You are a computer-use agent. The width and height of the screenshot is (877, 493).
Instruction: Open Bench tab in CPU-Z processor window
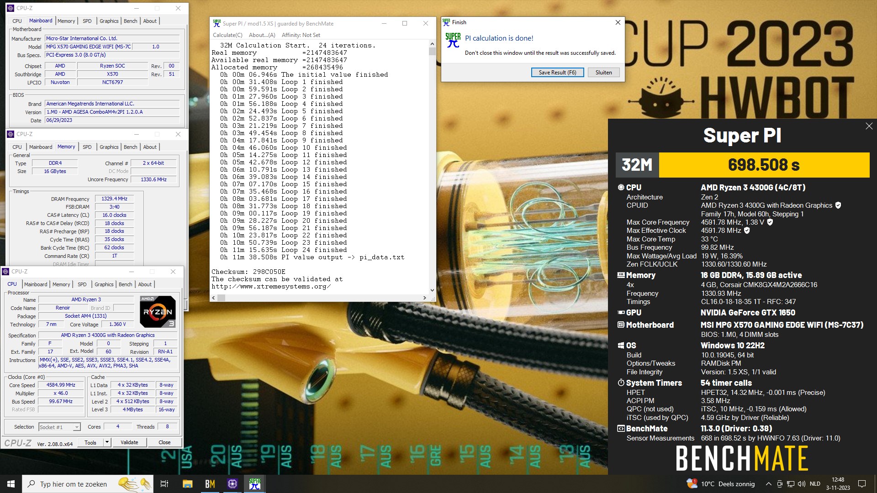point(125,284)
